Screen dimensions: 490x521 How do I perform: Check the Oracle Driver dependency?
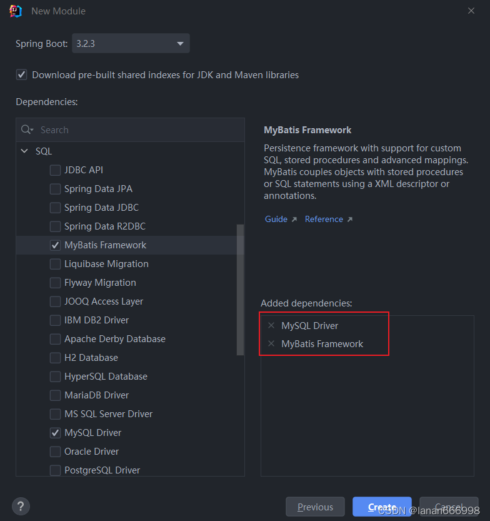point(55,452)
